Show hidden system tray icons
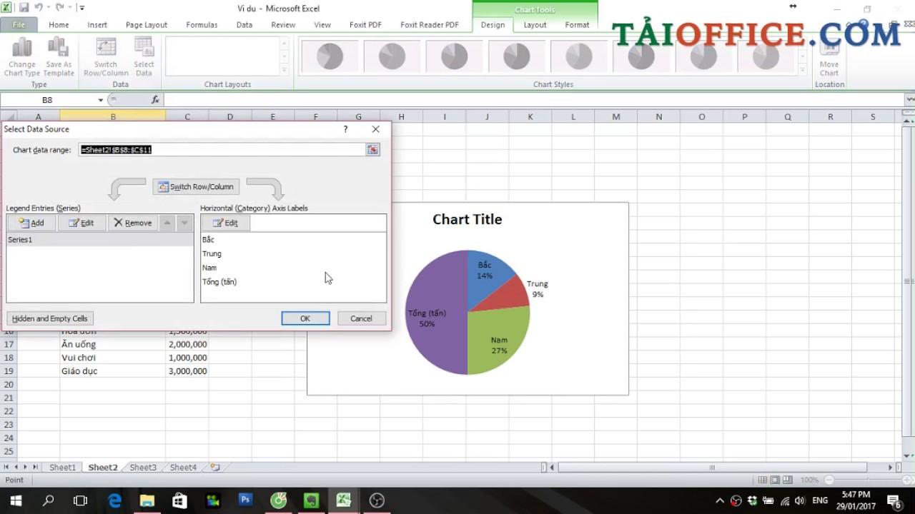 [720, 500]
